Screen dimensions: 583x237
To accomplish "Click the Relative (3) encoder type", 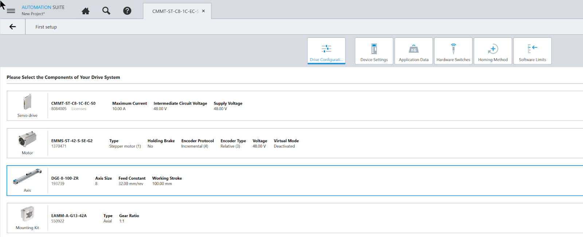I will (230, 146).
